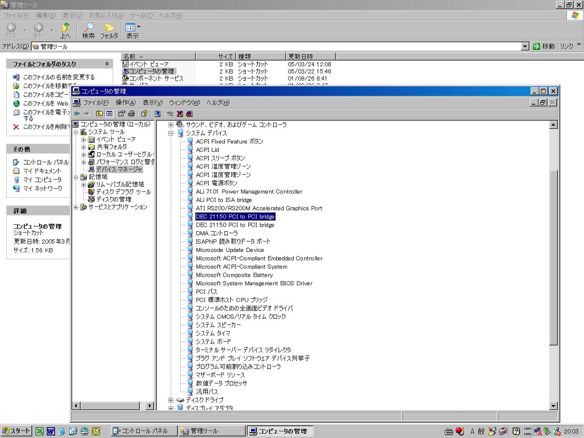Expand サウンド、ビデオ、およびゲーム コントローラ category
Screen dimensions: 584x438
tap(171, 125)
